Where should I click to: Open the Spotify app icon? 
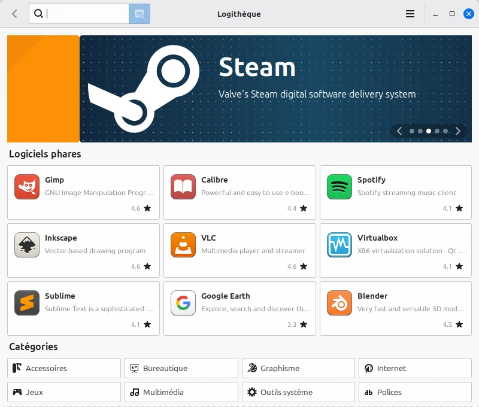pos(339,187)
